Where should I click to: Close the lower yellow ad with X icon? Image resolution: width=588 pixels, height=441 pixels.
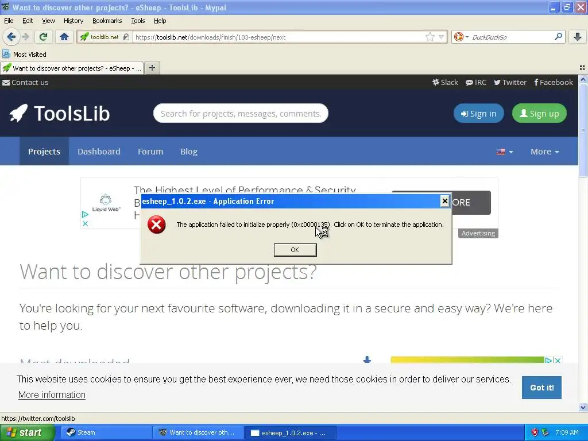558,361
